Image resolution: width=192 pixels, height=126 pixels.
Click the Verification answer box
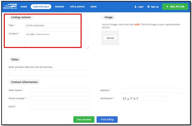coord(155,98)
